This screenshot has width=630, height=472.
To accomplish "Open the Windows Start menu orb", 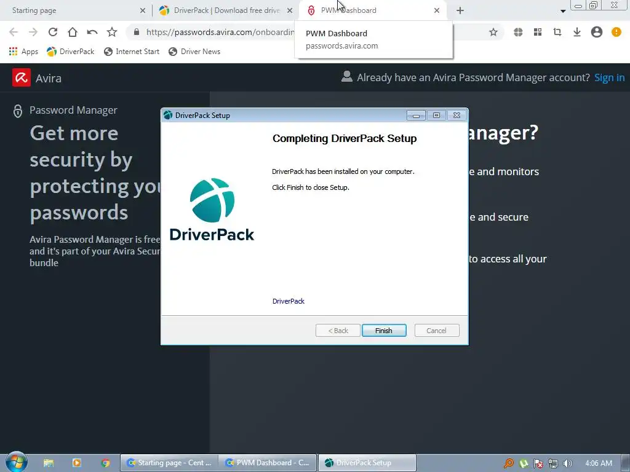I will coord(17,462).
